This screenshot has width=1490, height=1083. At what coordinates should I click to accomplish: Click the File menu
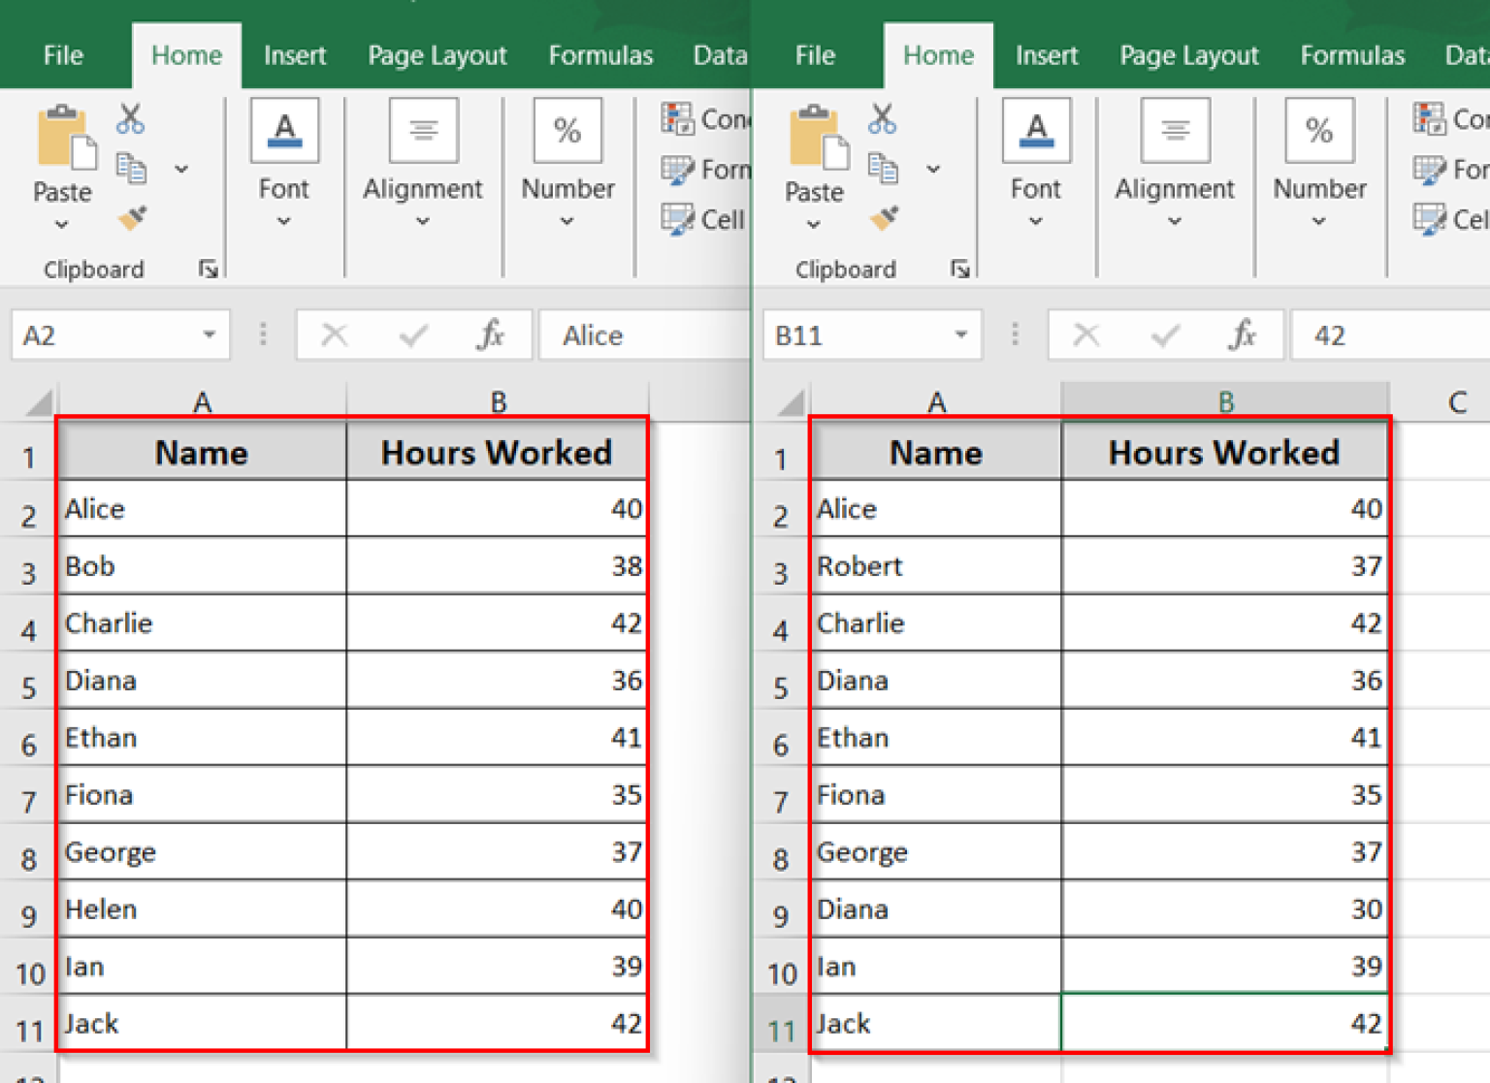click(x=62, y=55)
